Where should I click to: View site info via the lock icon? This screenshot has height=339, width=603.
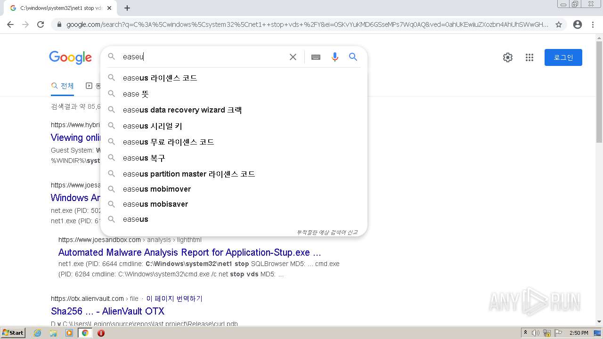59,24
